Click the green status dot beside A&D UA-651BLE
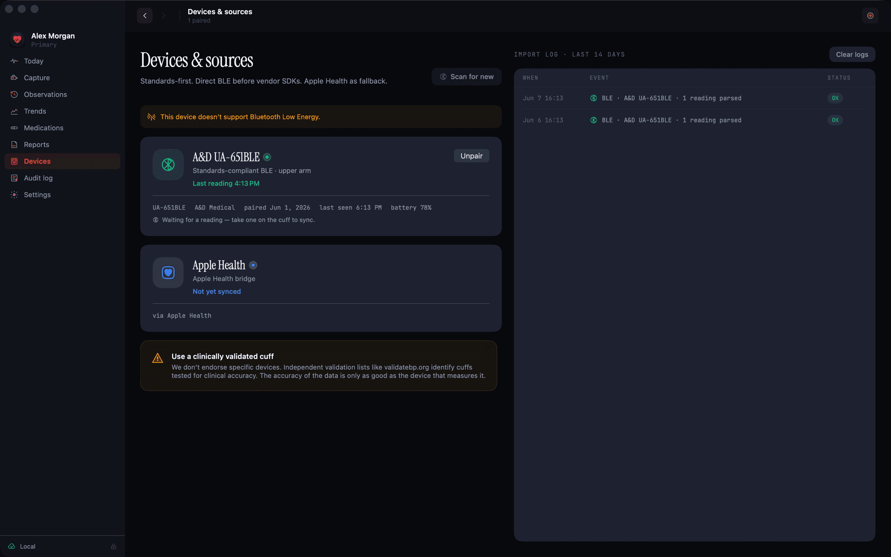This screenshot has width=891, height=557. click(x=267, y=157)
